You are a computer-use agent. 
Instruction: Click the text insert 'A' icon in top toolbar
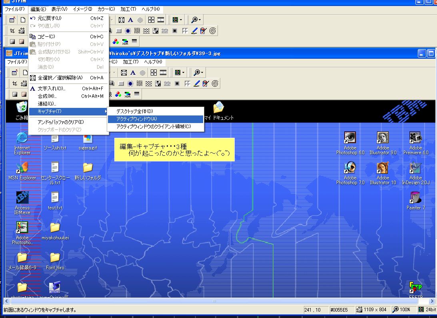(130, 20)
